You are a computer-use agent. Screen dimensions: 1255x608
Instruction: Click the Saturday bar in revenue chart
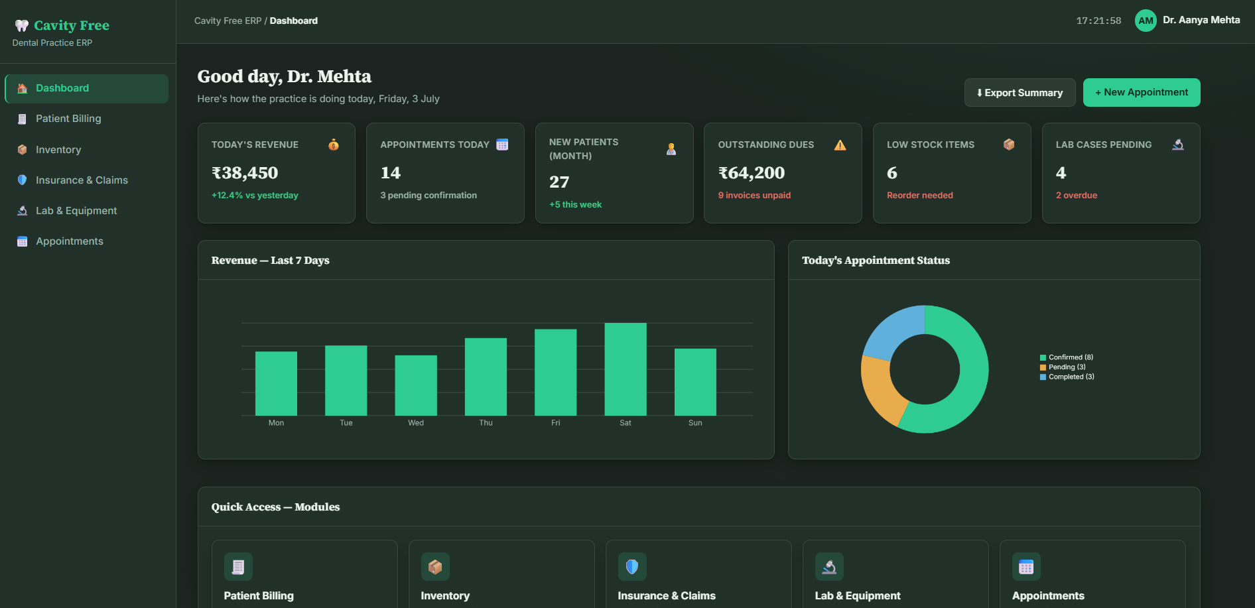[x=626, y=369]
